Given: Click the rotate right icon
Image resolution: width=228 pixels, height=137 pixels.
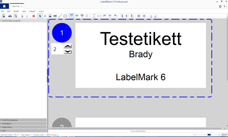Looking at the screenshot, I should (x=156, y=16).
